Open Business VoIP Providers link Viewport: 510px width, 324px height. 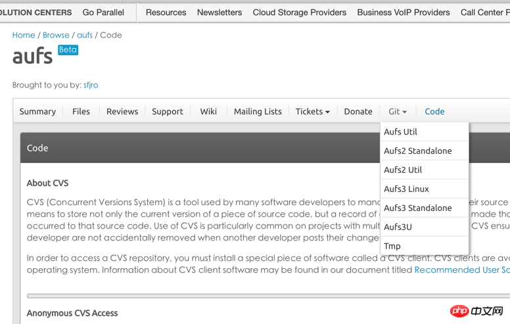[x=404, y=12]
